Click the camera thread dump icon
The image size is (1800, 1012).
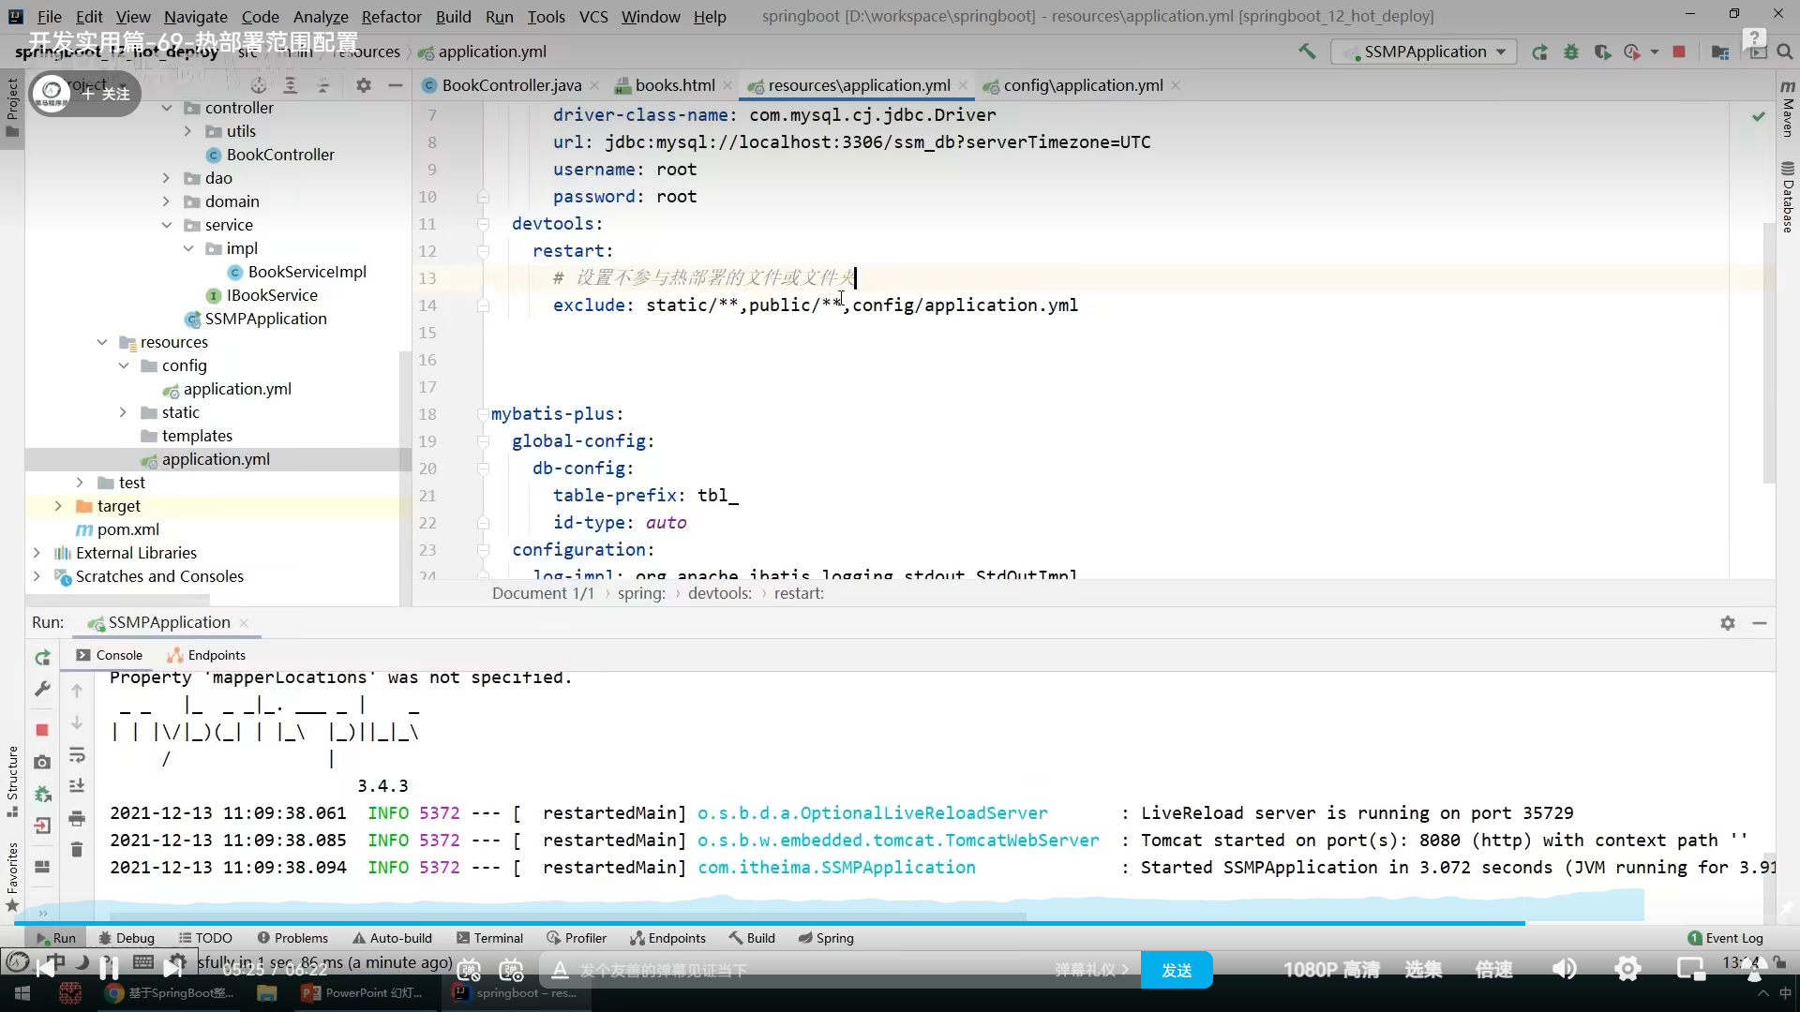click(x=42, y=763)
